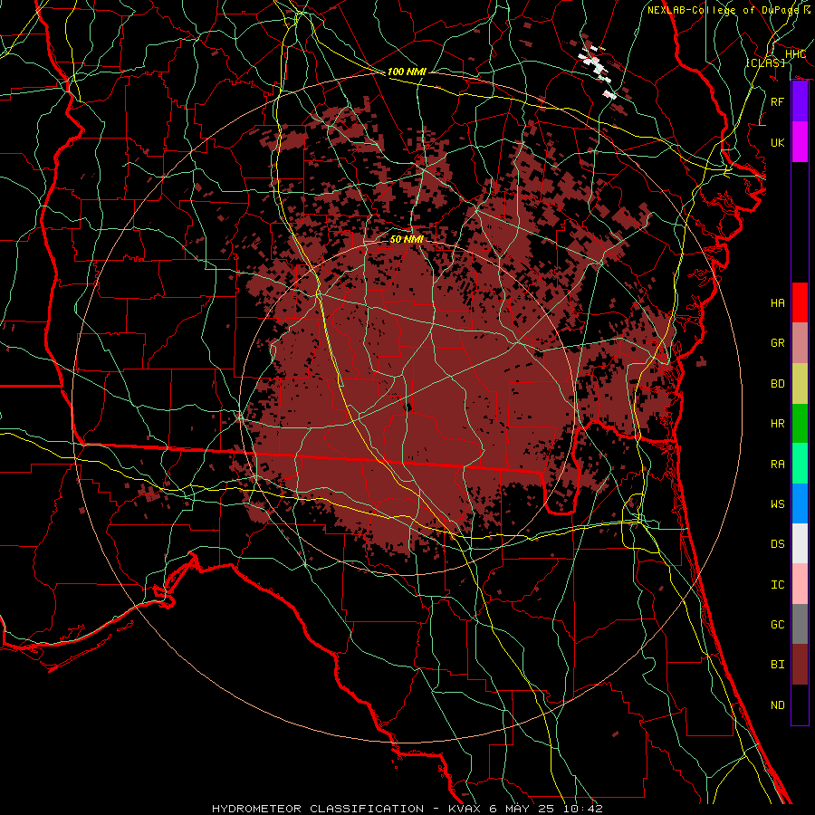Screen dimensions: 815x815
Task: Click the Hydrometeor Classification KVAX caption
Action: point(407,809)
